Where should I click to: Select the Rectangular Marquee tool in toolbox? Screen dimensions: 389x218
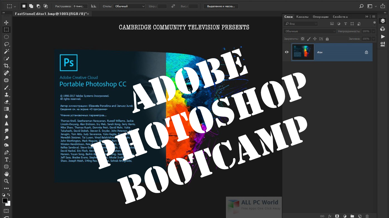click(x=6, y=30)
